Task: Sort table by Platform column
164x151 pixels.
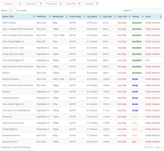Action: pos(43,16)
